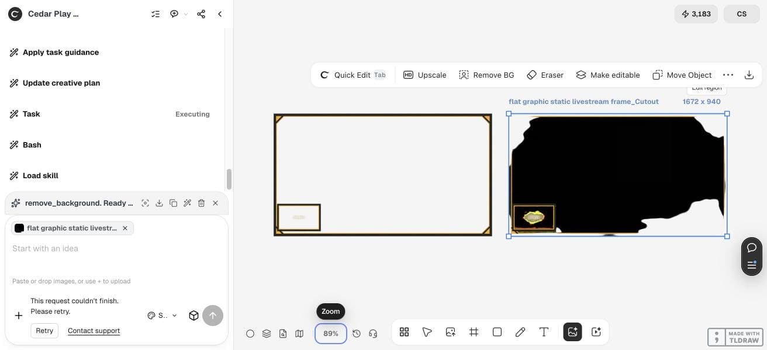This screenshot has width=767, height=350.
Task: Expand the small chevron beside new chat
Action: (186, 14)
